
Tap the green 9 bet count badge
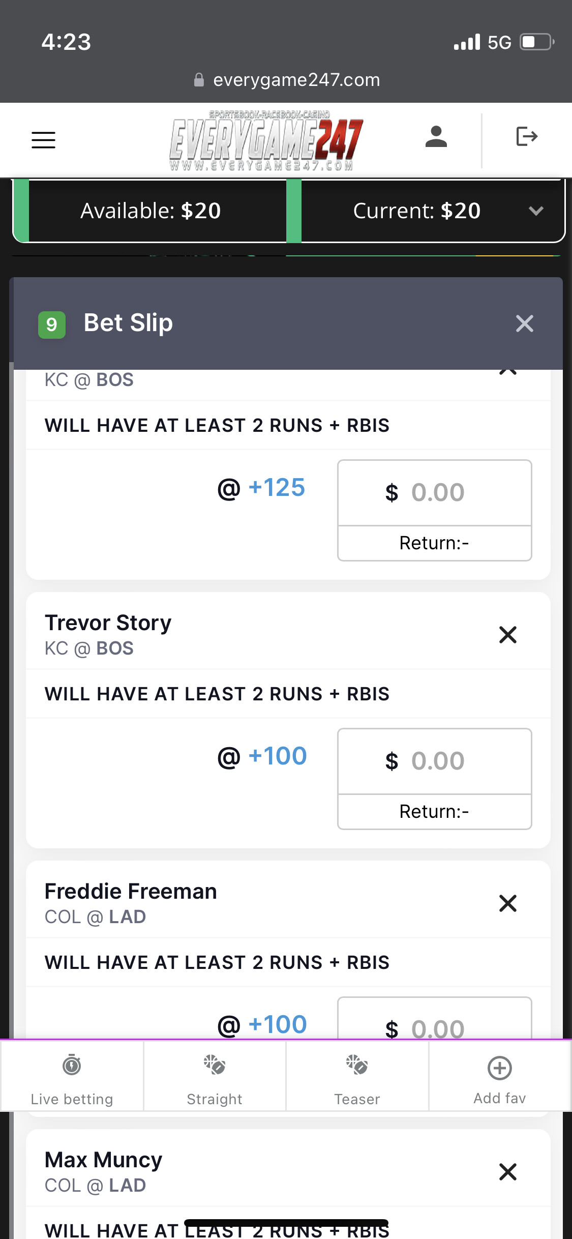click(52, 324)
